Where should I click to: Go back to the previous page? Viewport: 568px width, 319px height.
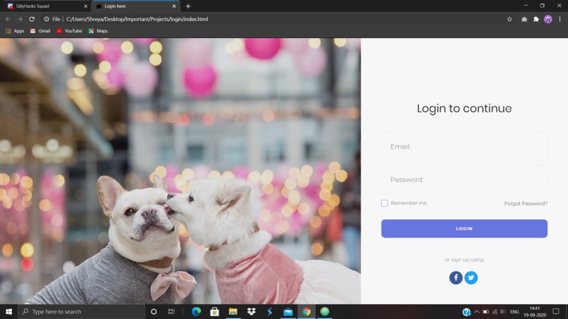point(8,19)
